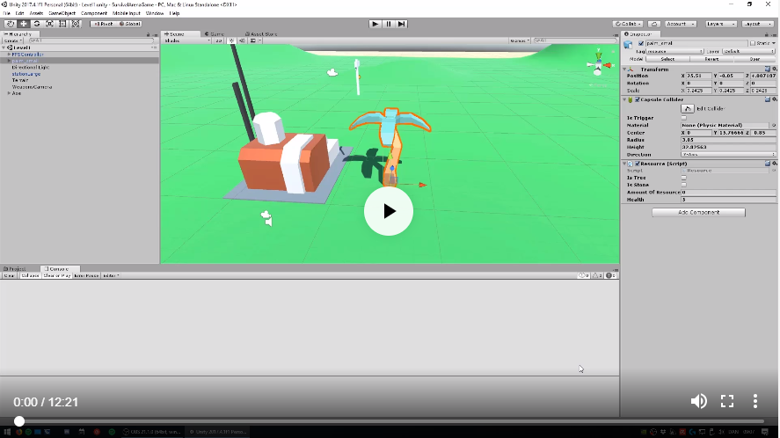Image resolution: width=780 pixels, height=438 pixels.
Task: Enable the Is Stone checkbox
Action: pyautogui.click(x=683, y=185)
